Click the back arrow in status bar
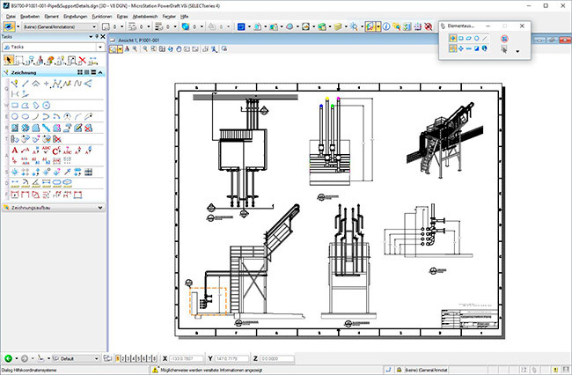 [x=8, y=359]
